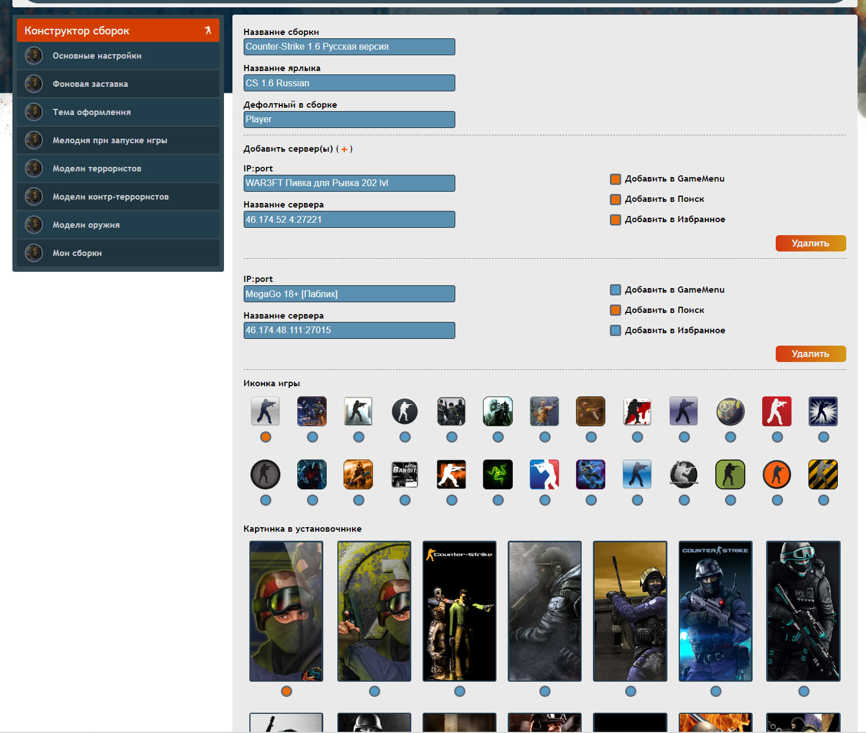
Task: Choose the three SWAT soldiers game icon
Action: pos(451,411)
